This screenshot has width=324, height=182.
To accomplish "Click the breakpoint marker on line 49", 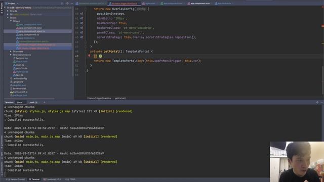I will 89,56.
